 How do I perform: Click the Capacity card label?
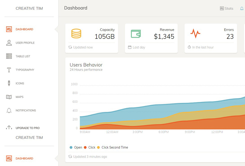[108, 30]
